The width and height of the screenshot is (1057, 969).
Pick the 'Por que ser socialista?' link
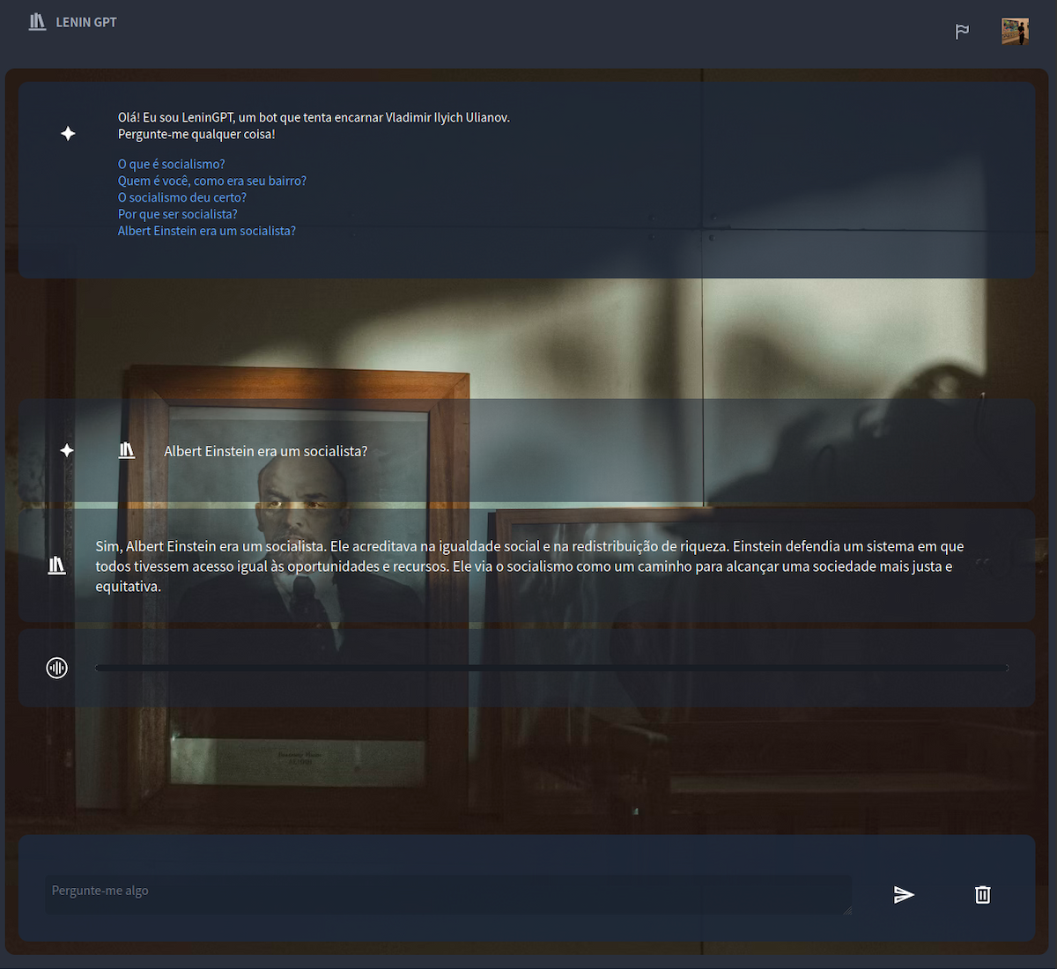point(177,214)
